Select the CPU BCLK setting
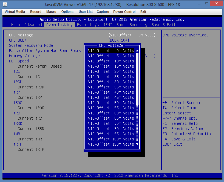This screenshot has height=182, width=224. tap(18, 40)
